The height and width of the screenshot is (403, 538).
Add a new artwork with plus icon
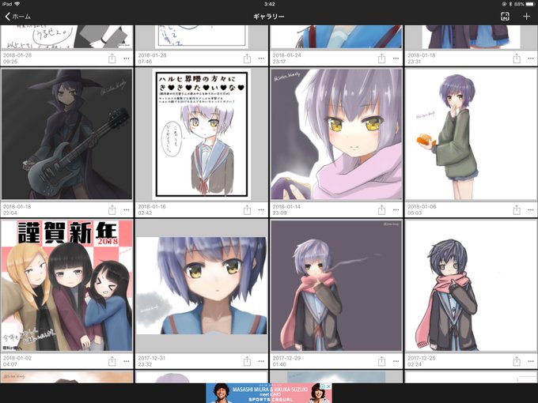coord(526,16)
